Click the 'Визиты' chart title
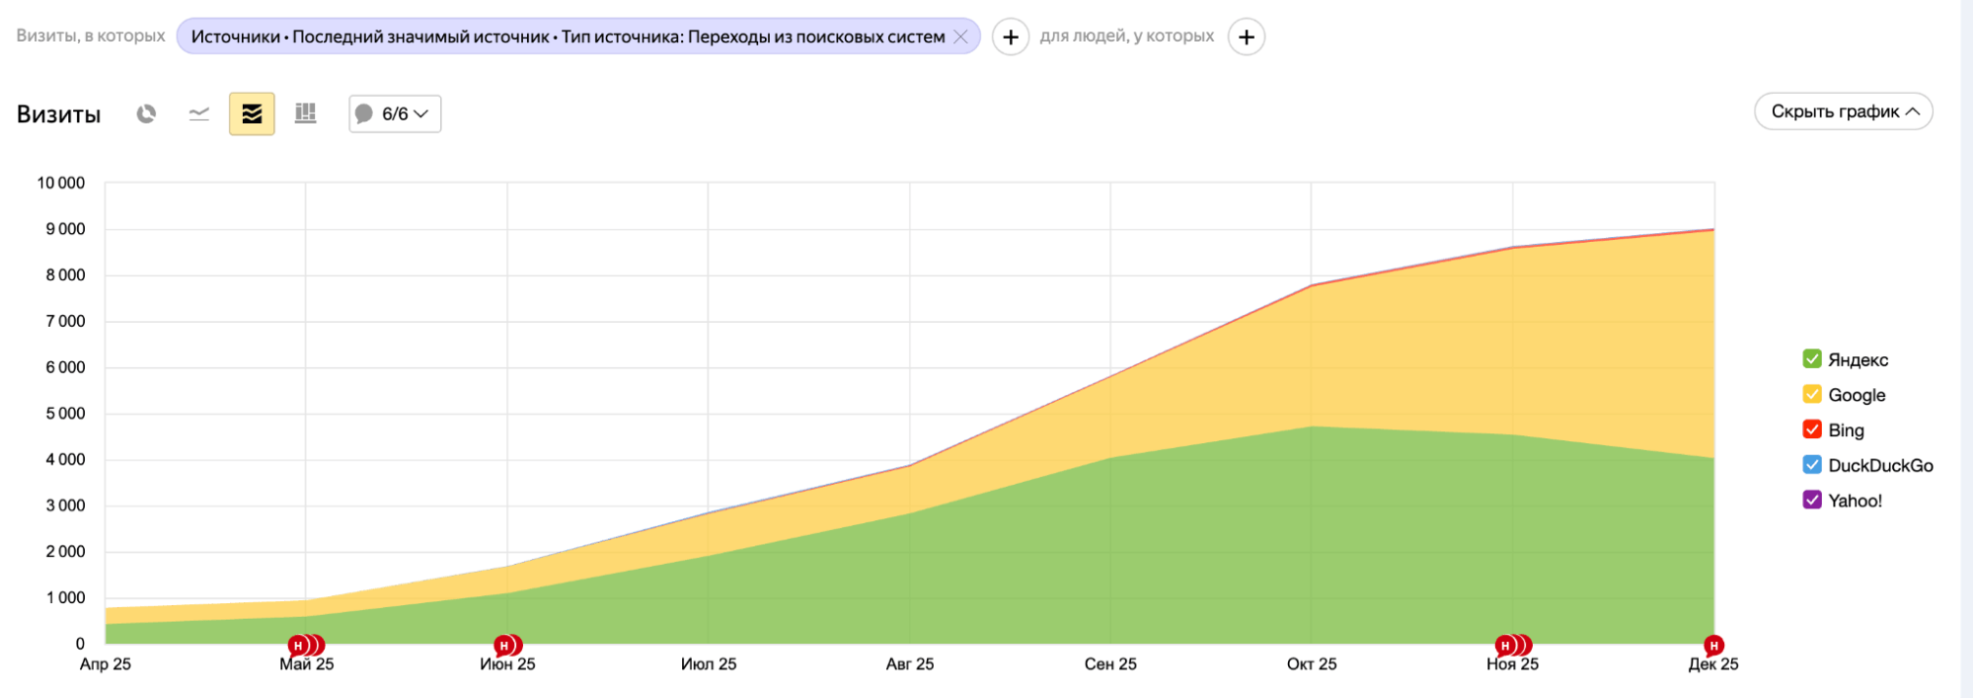 59,115
